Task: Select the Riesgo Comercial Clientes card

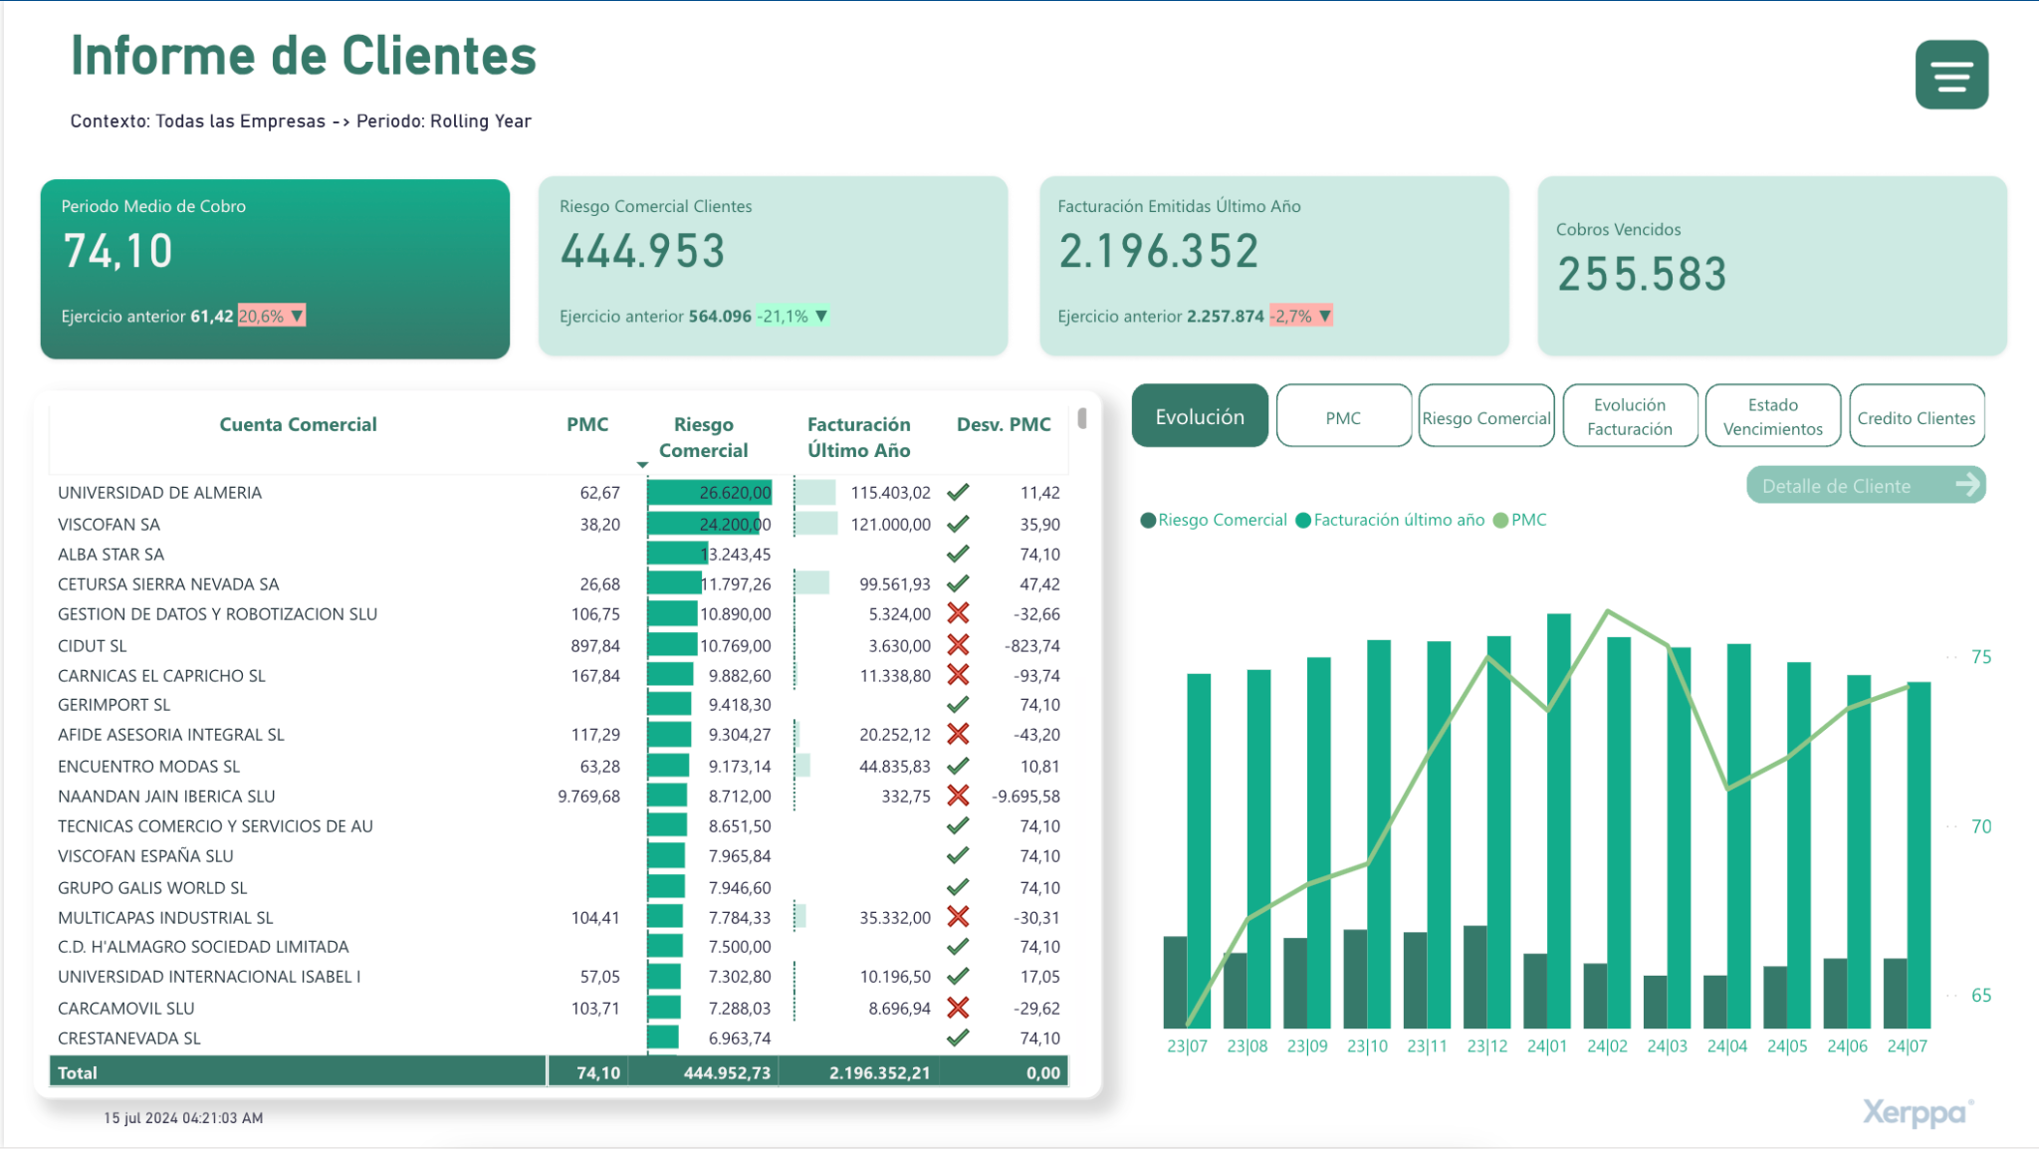Action: 773,266
